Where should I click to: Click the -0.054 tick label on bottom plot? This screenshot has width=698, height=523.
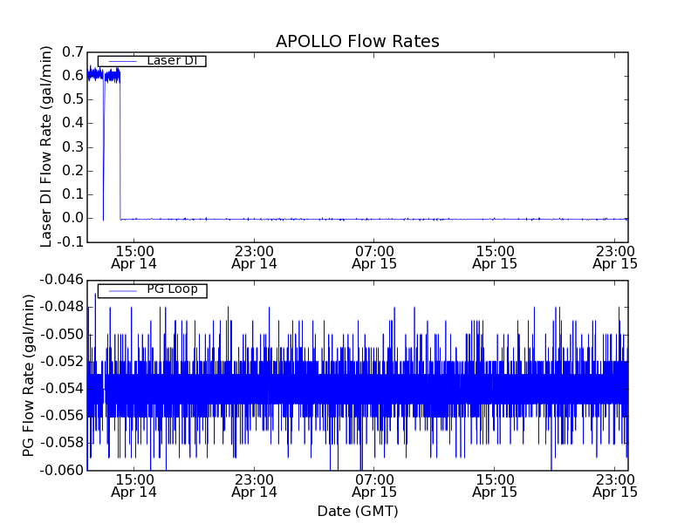point(62,389)
